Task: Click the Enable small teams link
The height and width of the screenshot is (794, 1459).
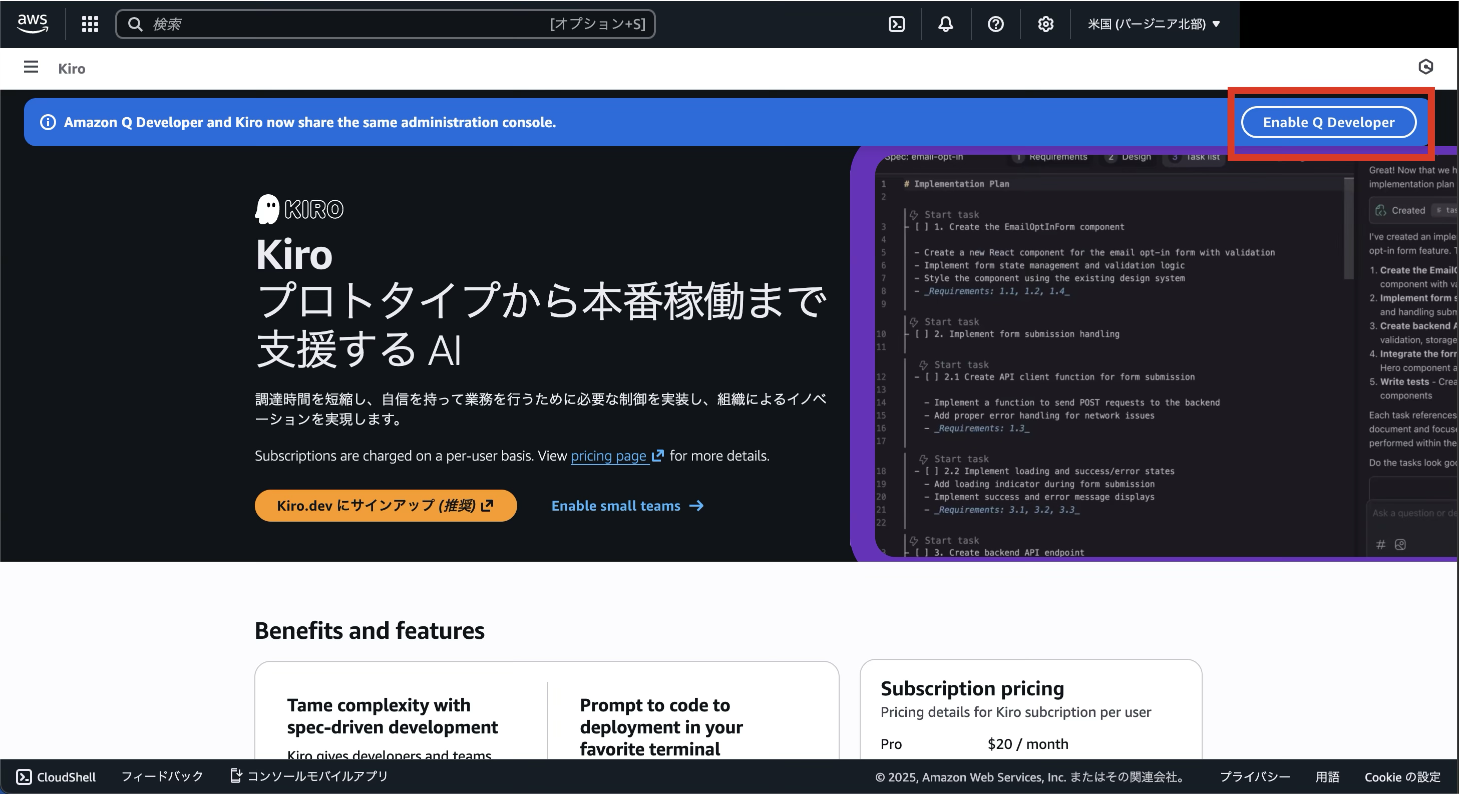Action: [x=627, y=505]
